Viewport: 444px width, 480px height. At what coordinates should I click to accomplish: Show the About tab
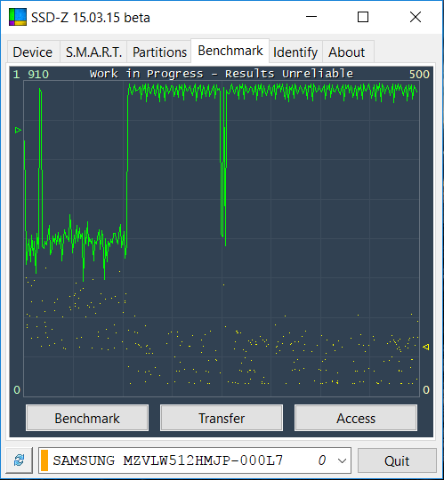tap(347, 52)
